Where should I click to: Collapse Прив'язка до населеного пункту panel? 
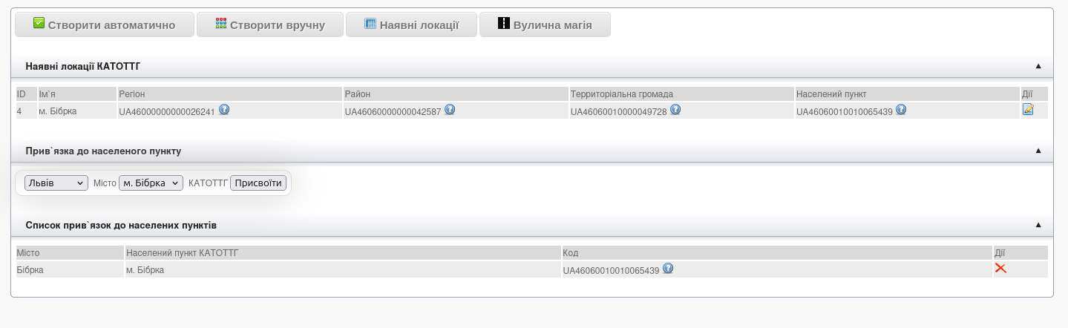point(1038,151)
